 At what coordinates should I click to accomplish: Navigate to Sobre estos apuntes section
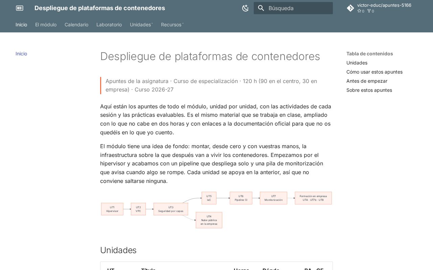coord(369,90)
